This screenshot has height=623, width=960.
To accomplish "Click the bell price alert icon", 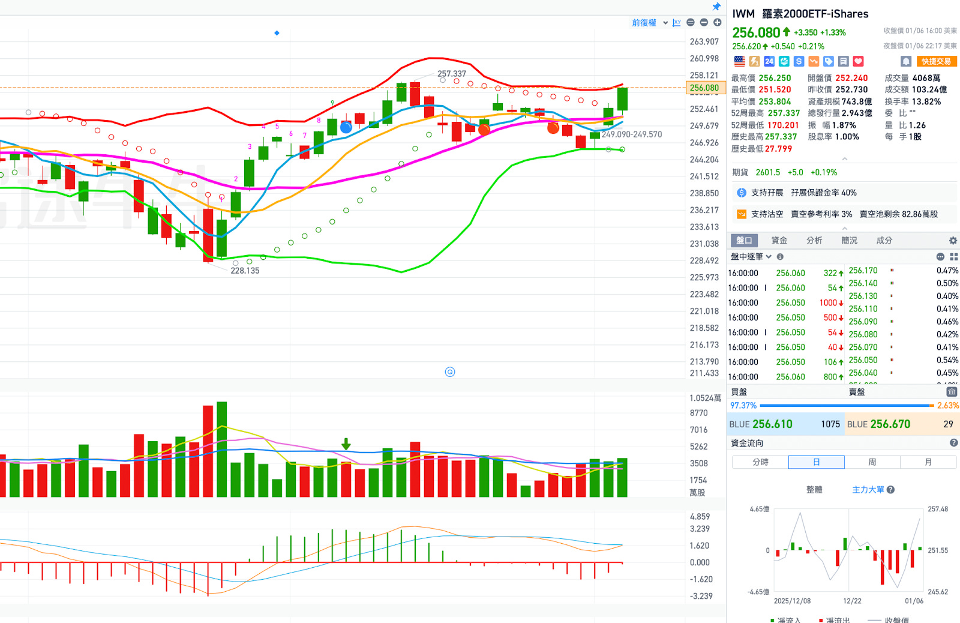I will coord(906,61).
